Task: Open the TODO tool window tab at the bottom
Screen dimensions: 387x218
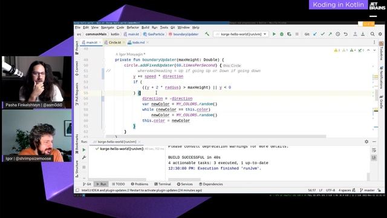Action: click(119, 184)
